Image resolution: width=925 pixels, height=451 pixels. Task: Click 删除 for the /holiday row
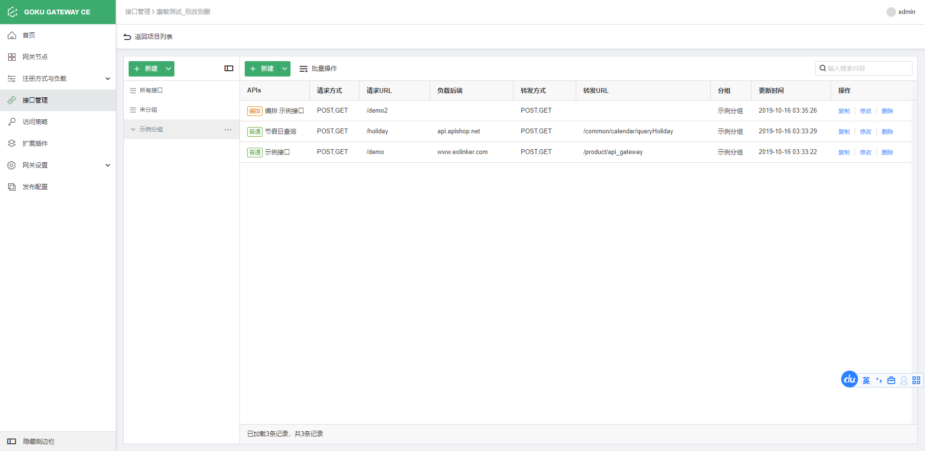click(x=887, y=132)
